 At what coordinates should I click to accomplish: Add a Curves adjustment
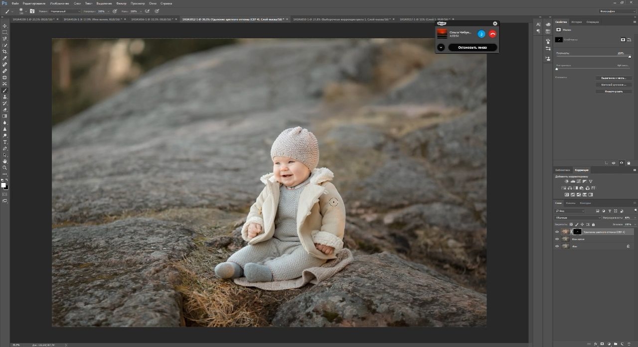578,182
